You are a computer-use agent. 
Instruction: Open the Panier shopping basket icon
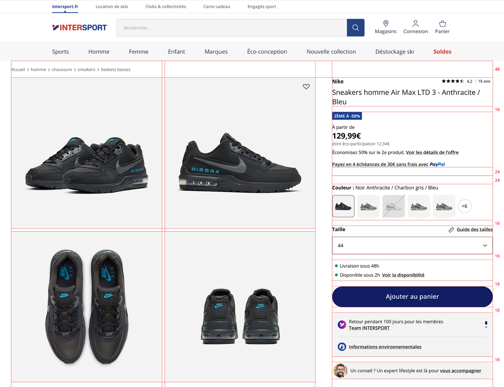click(442, 24)
